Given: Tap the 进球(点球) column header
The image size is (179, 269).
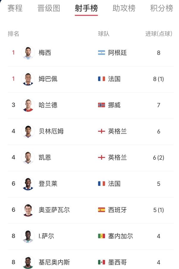Looking at the screenshot, I should (x=159, y=33).
